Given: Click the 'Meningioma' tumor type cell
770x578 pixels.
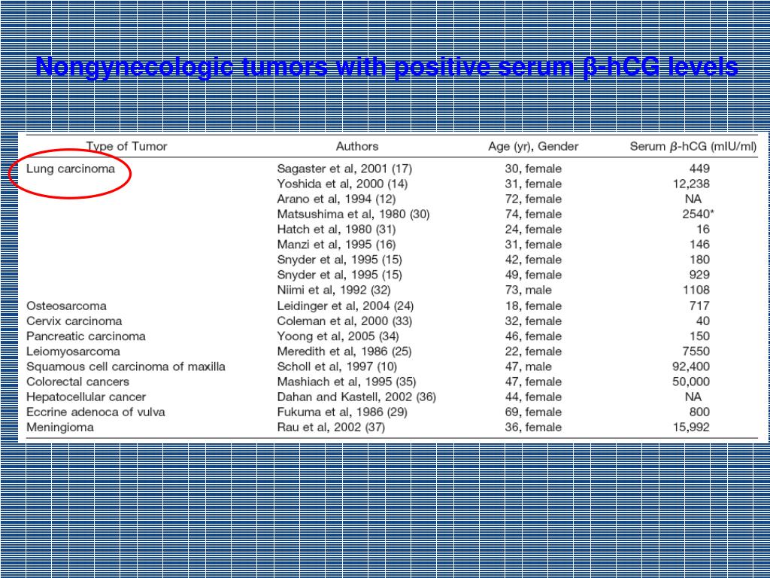Looking at the screenshot, I should pos(60,427).
